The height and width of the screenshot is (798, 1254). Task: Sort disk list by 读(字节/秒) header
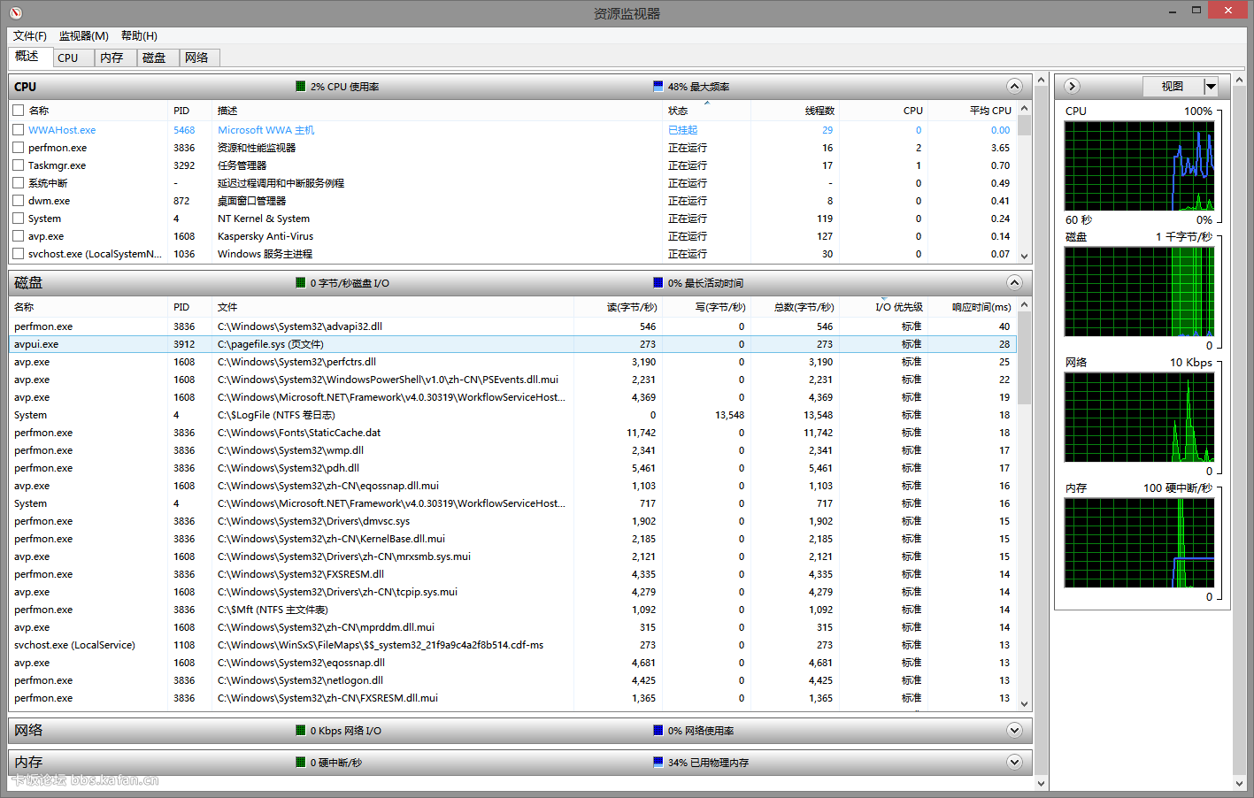click(618, 307)
